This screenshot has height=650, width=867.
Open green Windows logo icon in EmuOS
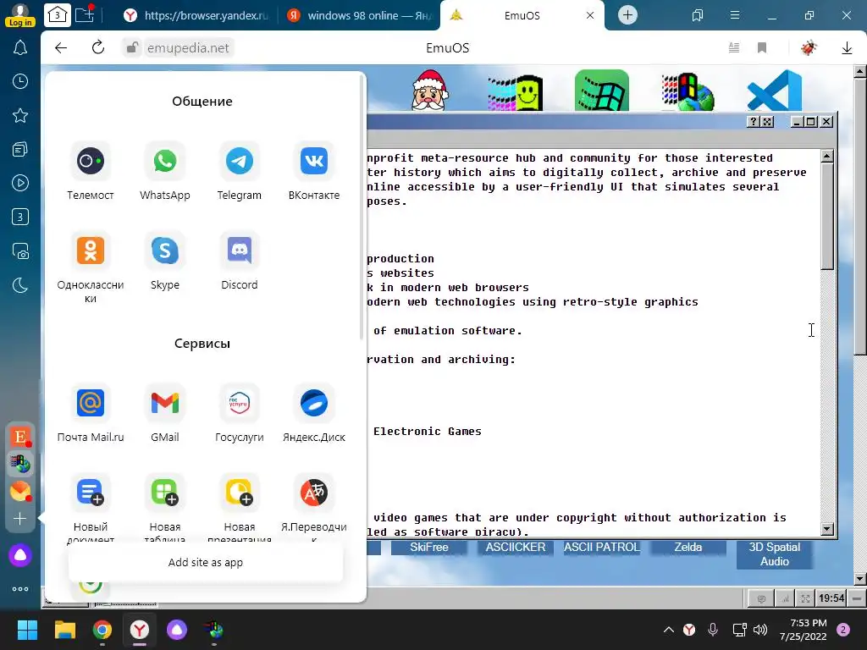click(x=602, y=91)
